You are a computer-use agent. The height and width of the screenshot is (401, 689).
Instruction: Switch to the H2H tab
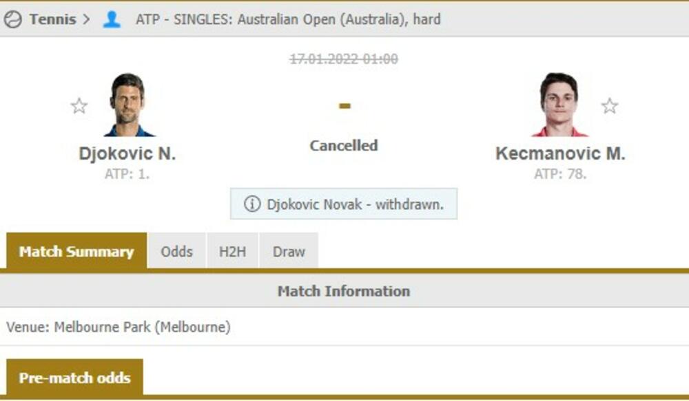(232, 251)
